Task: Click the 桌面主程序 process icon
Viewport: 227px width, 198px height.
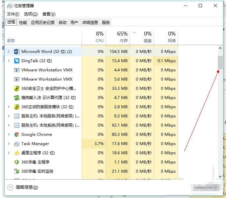Action: pos(17,153)
